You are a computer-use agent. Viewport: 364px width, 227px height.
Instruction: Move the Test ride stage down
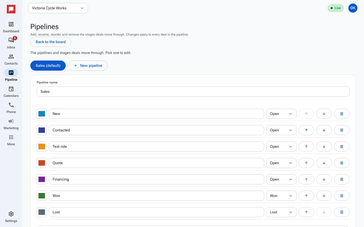pyautogui.click(x=324, y=147)
